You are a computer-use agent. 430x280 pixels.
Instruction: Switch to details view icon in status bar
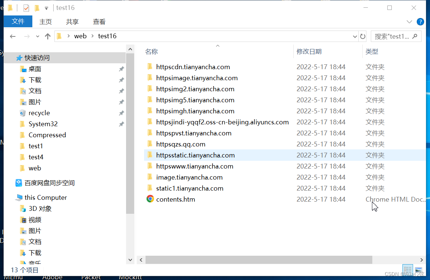click(x=407, y=270)
